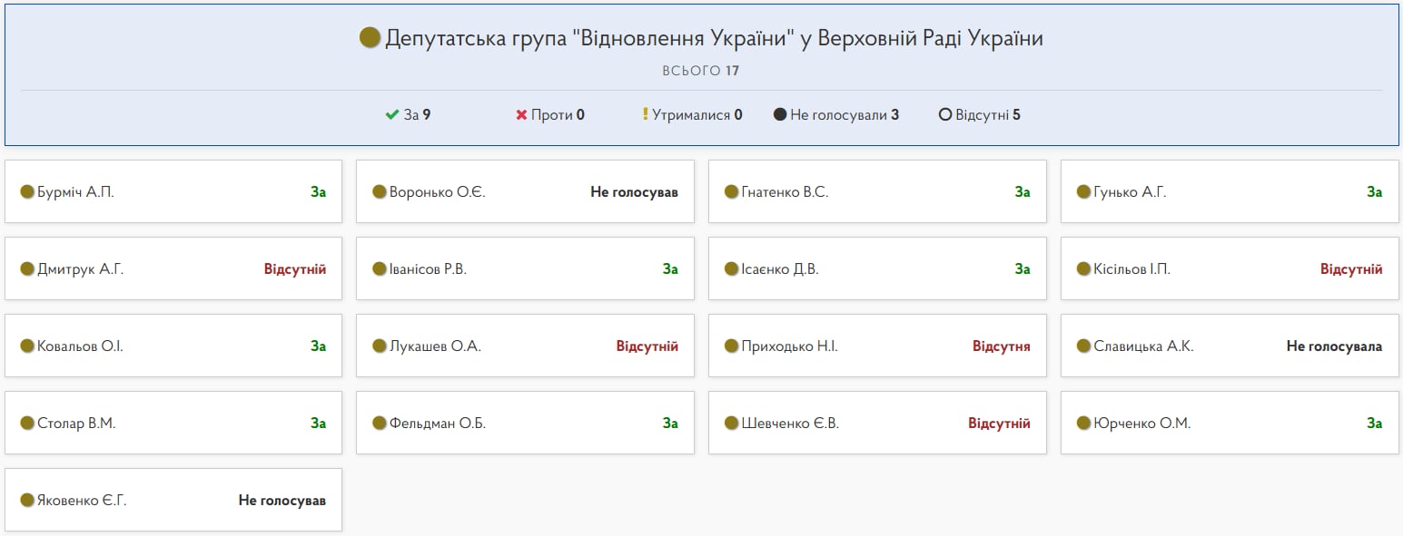
Task: Click the gold dot beside Славицька А.К.
Action: tap(1083, 346)
